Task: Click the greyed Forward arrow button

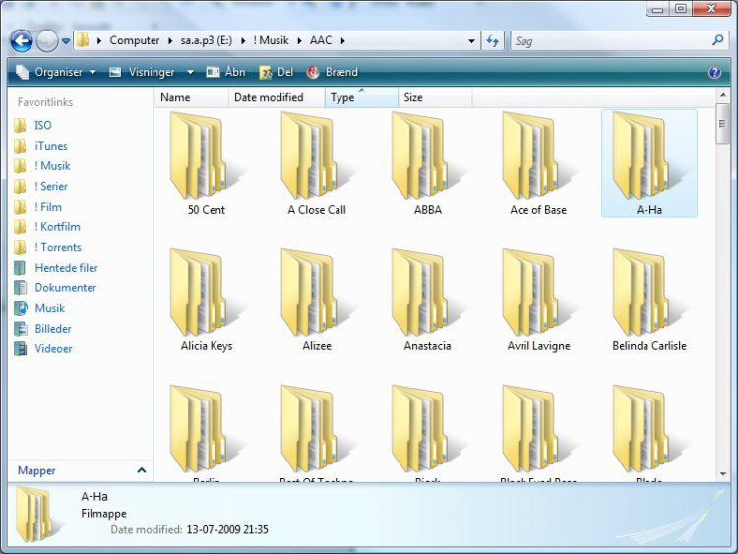Action: tap(47, 41)
